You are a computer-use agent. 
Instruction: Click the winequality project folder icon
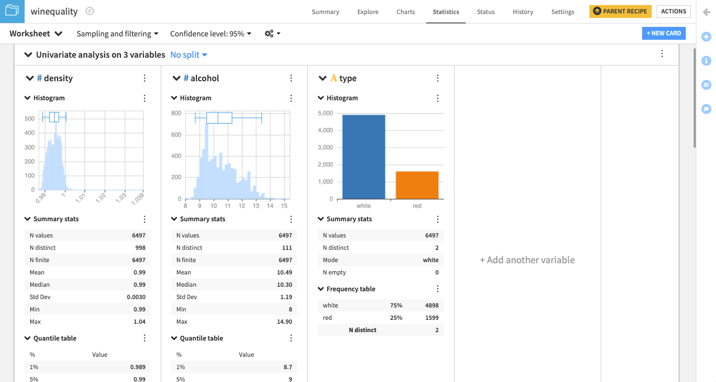(11, 11)
